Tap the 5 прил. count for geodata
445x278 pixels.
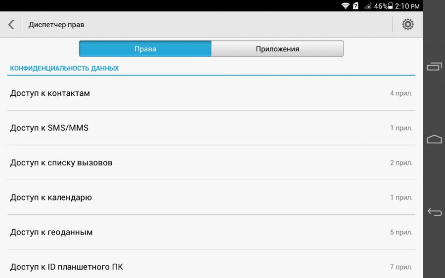point(401,233)
